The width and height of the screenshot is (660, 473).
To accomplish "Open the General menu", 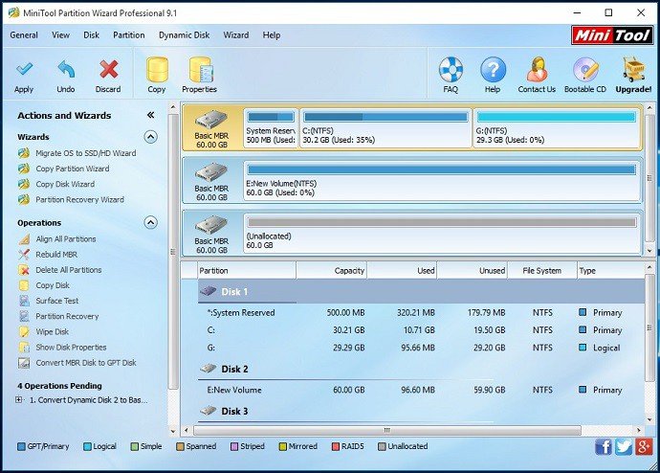I will pos(24,35).
